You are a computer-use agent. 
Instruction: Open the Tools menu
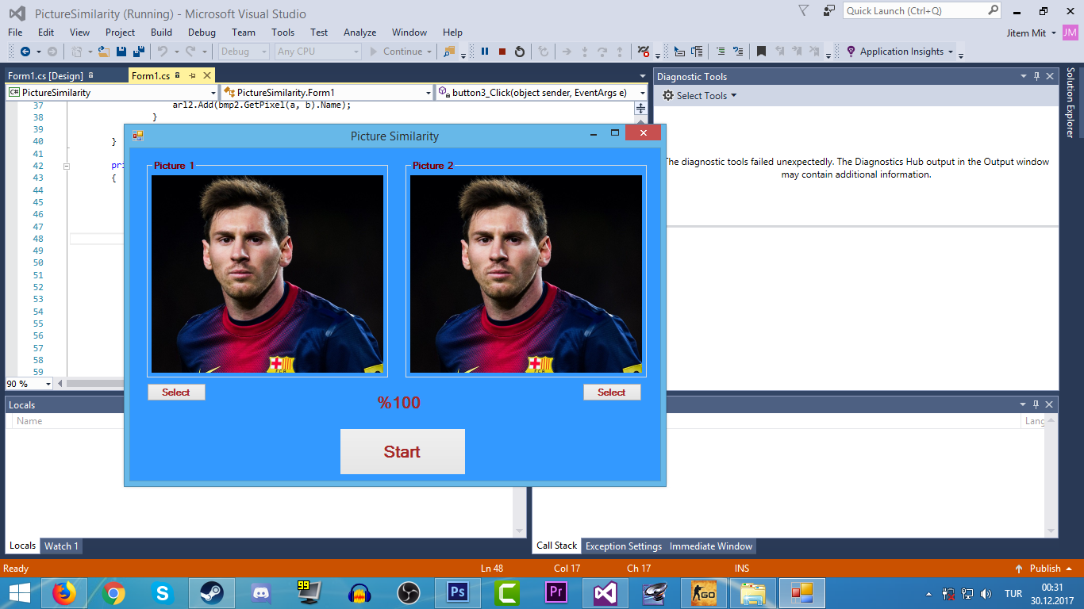(x=283, y=33)
